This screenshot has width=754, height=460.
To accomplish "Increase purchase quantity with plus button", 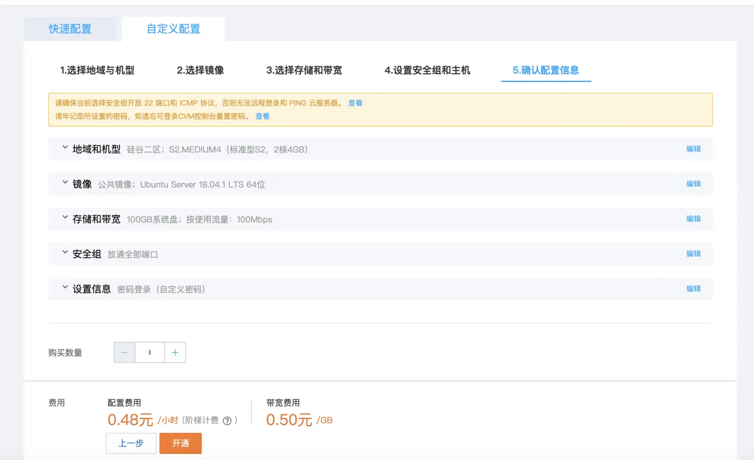I will click(x=175, y=353).
